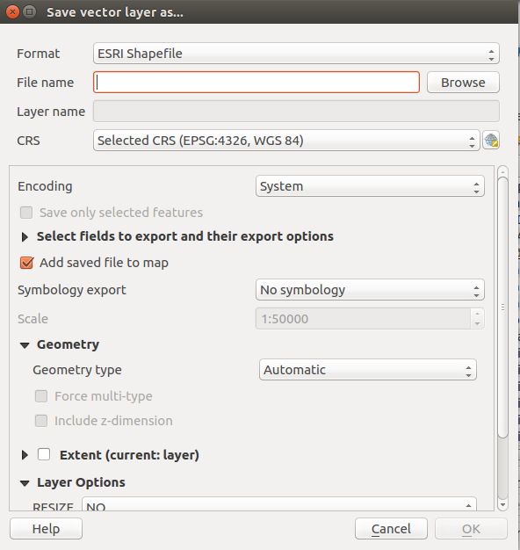
Task: Open the Geometry type Automatic dropdown
Action: (368, 370)
